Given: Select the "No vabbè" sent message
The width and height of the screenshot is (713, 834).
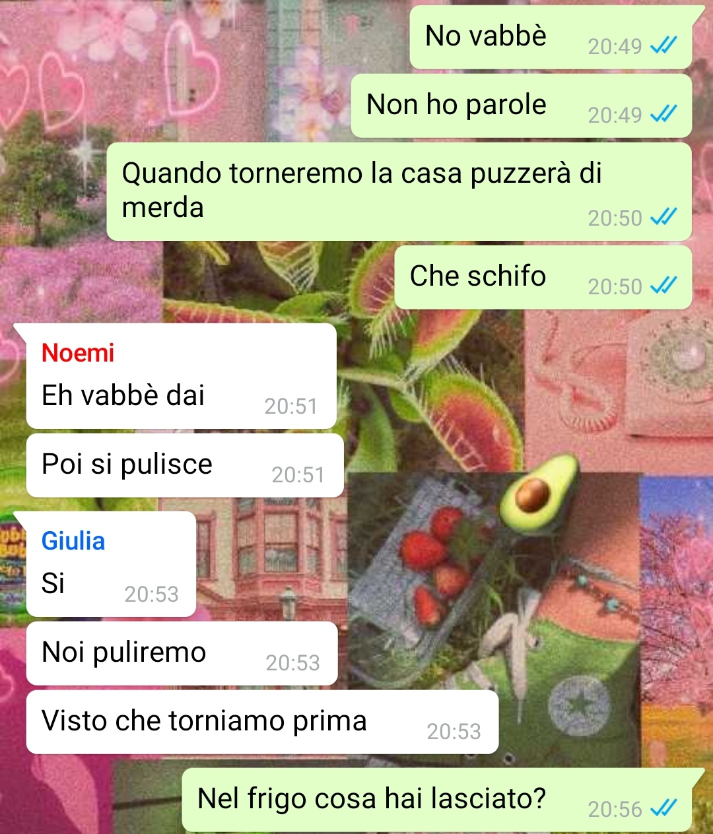Looking at the screenshot, I should tap(551, 37).
